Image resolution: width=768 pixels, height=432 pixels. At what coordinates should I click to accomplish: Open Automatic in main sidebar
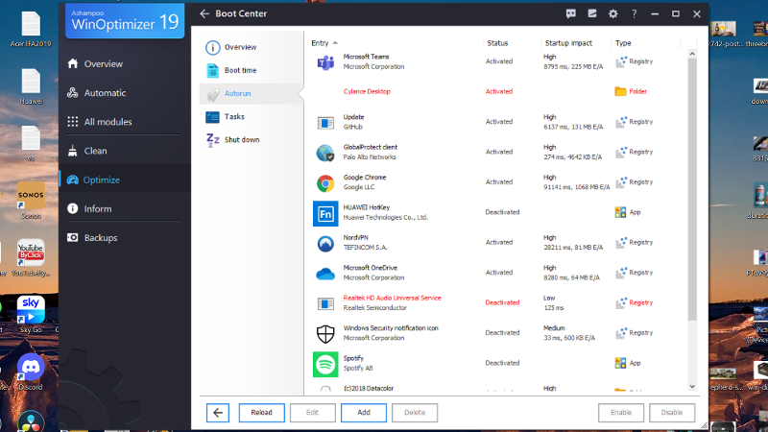[x=105, y=92]
